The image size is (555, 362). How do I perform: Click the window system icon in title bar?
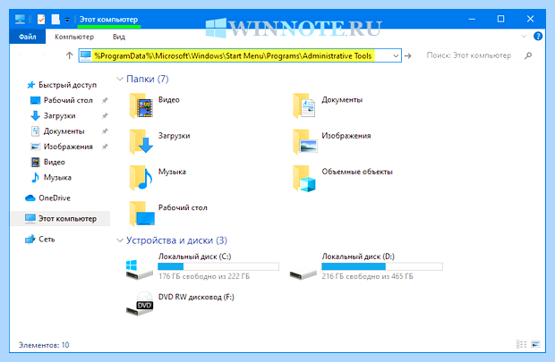click(x=20, y=19)
